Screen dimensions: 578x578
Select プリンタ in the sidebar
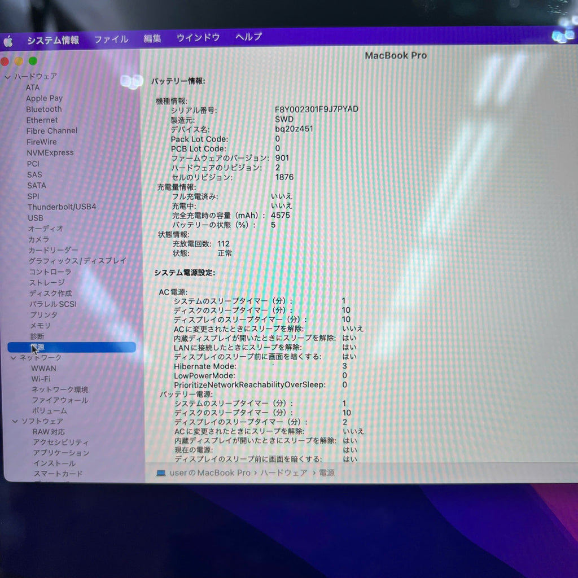tap(43, 315)
